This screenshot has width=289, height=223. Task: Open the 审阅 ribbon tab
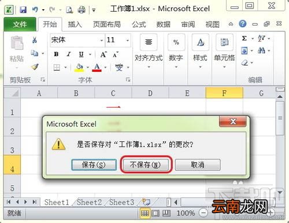coord(188,24)
